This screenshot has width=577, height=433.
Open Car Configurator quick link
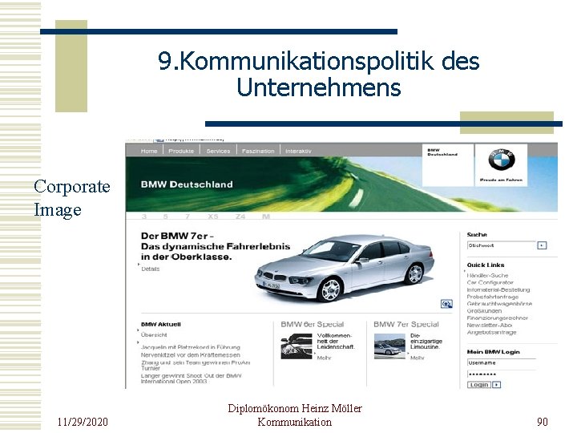[490, 282]
